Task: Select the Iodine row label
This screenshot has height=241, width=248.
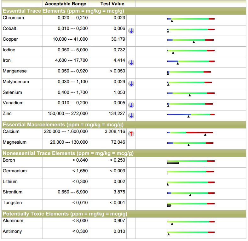Action: pos(9,50)
